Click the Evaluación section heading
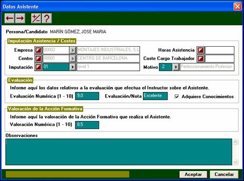This screenshot has width=244, height=181. pyautogui.click(x=20, y=80)
